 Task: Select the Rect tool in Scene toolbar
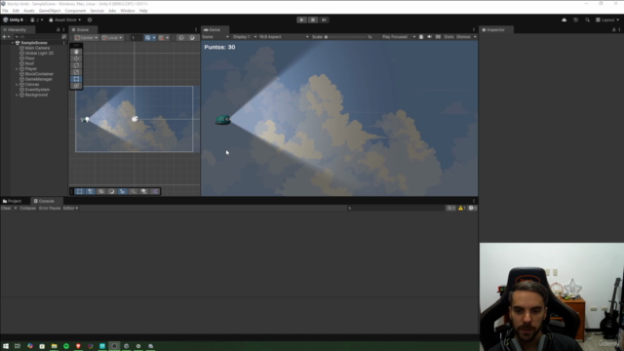(x=76, y=79)
